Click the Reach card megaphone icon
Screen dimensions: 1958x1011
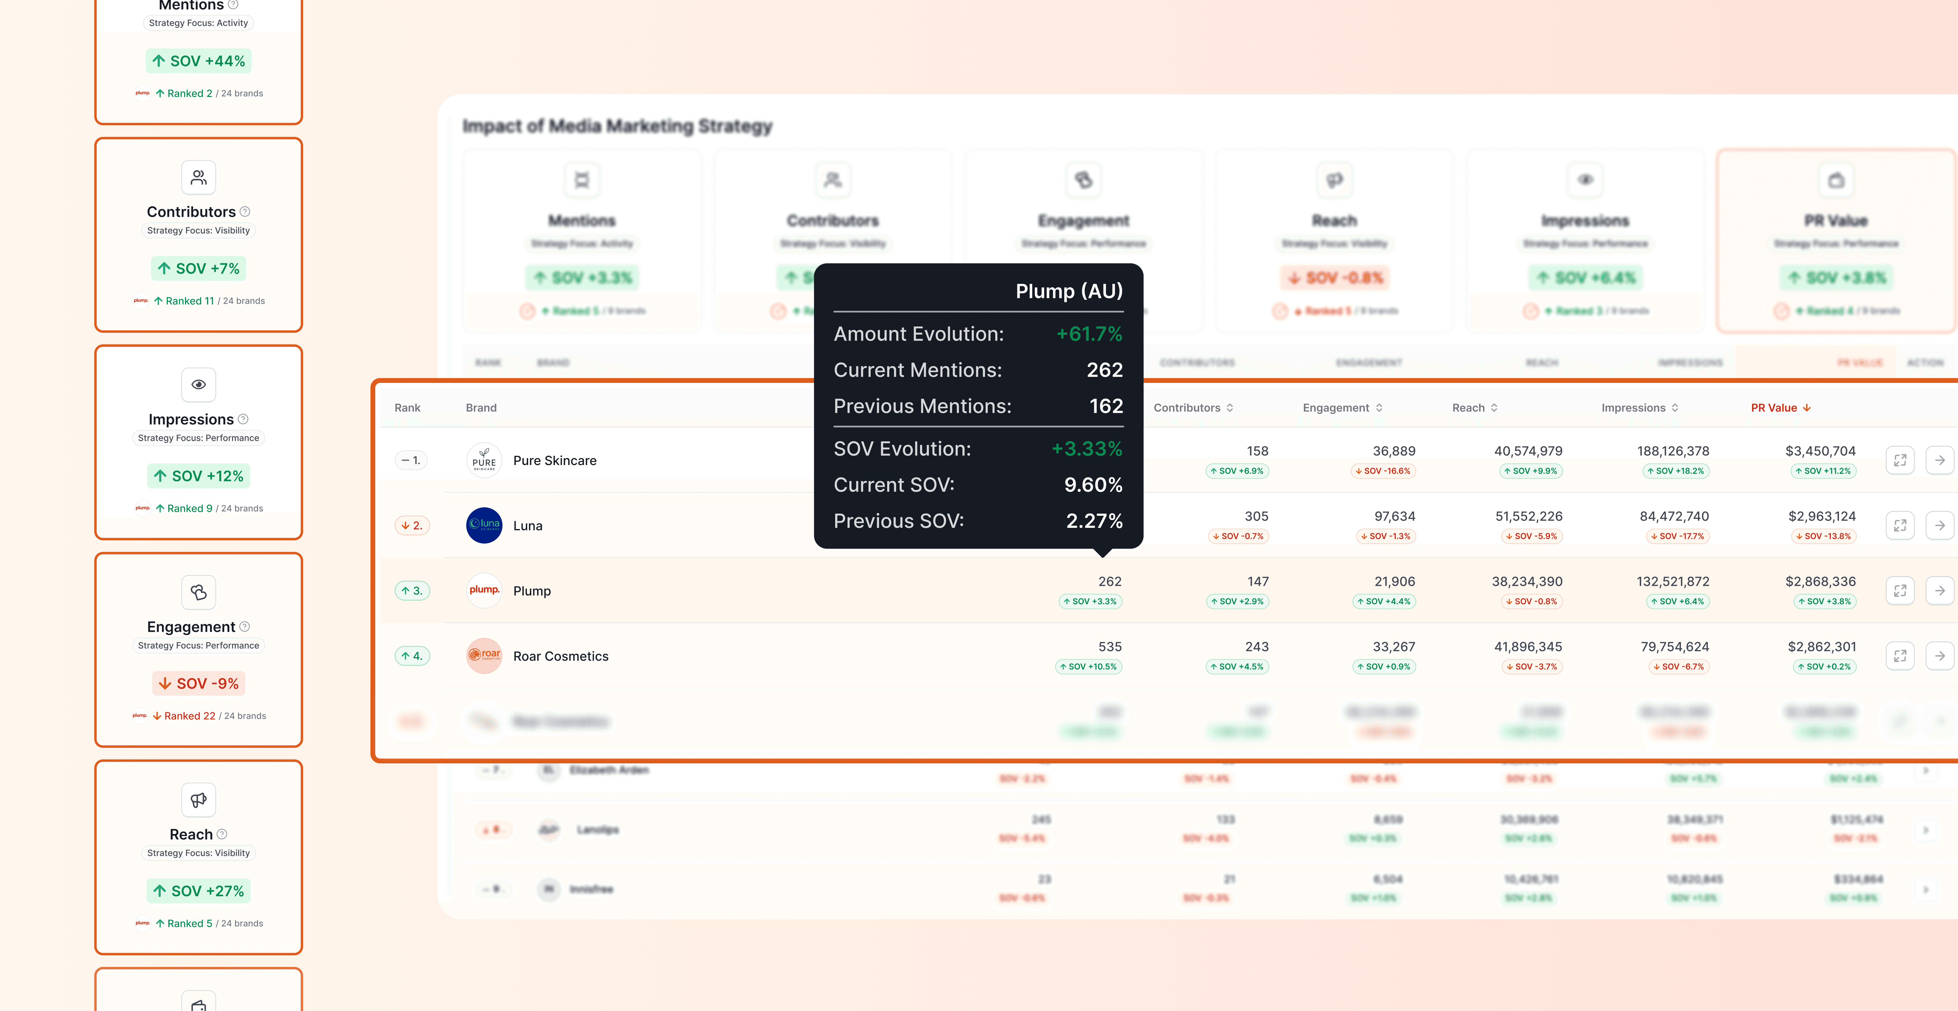(x=199, y=800)
